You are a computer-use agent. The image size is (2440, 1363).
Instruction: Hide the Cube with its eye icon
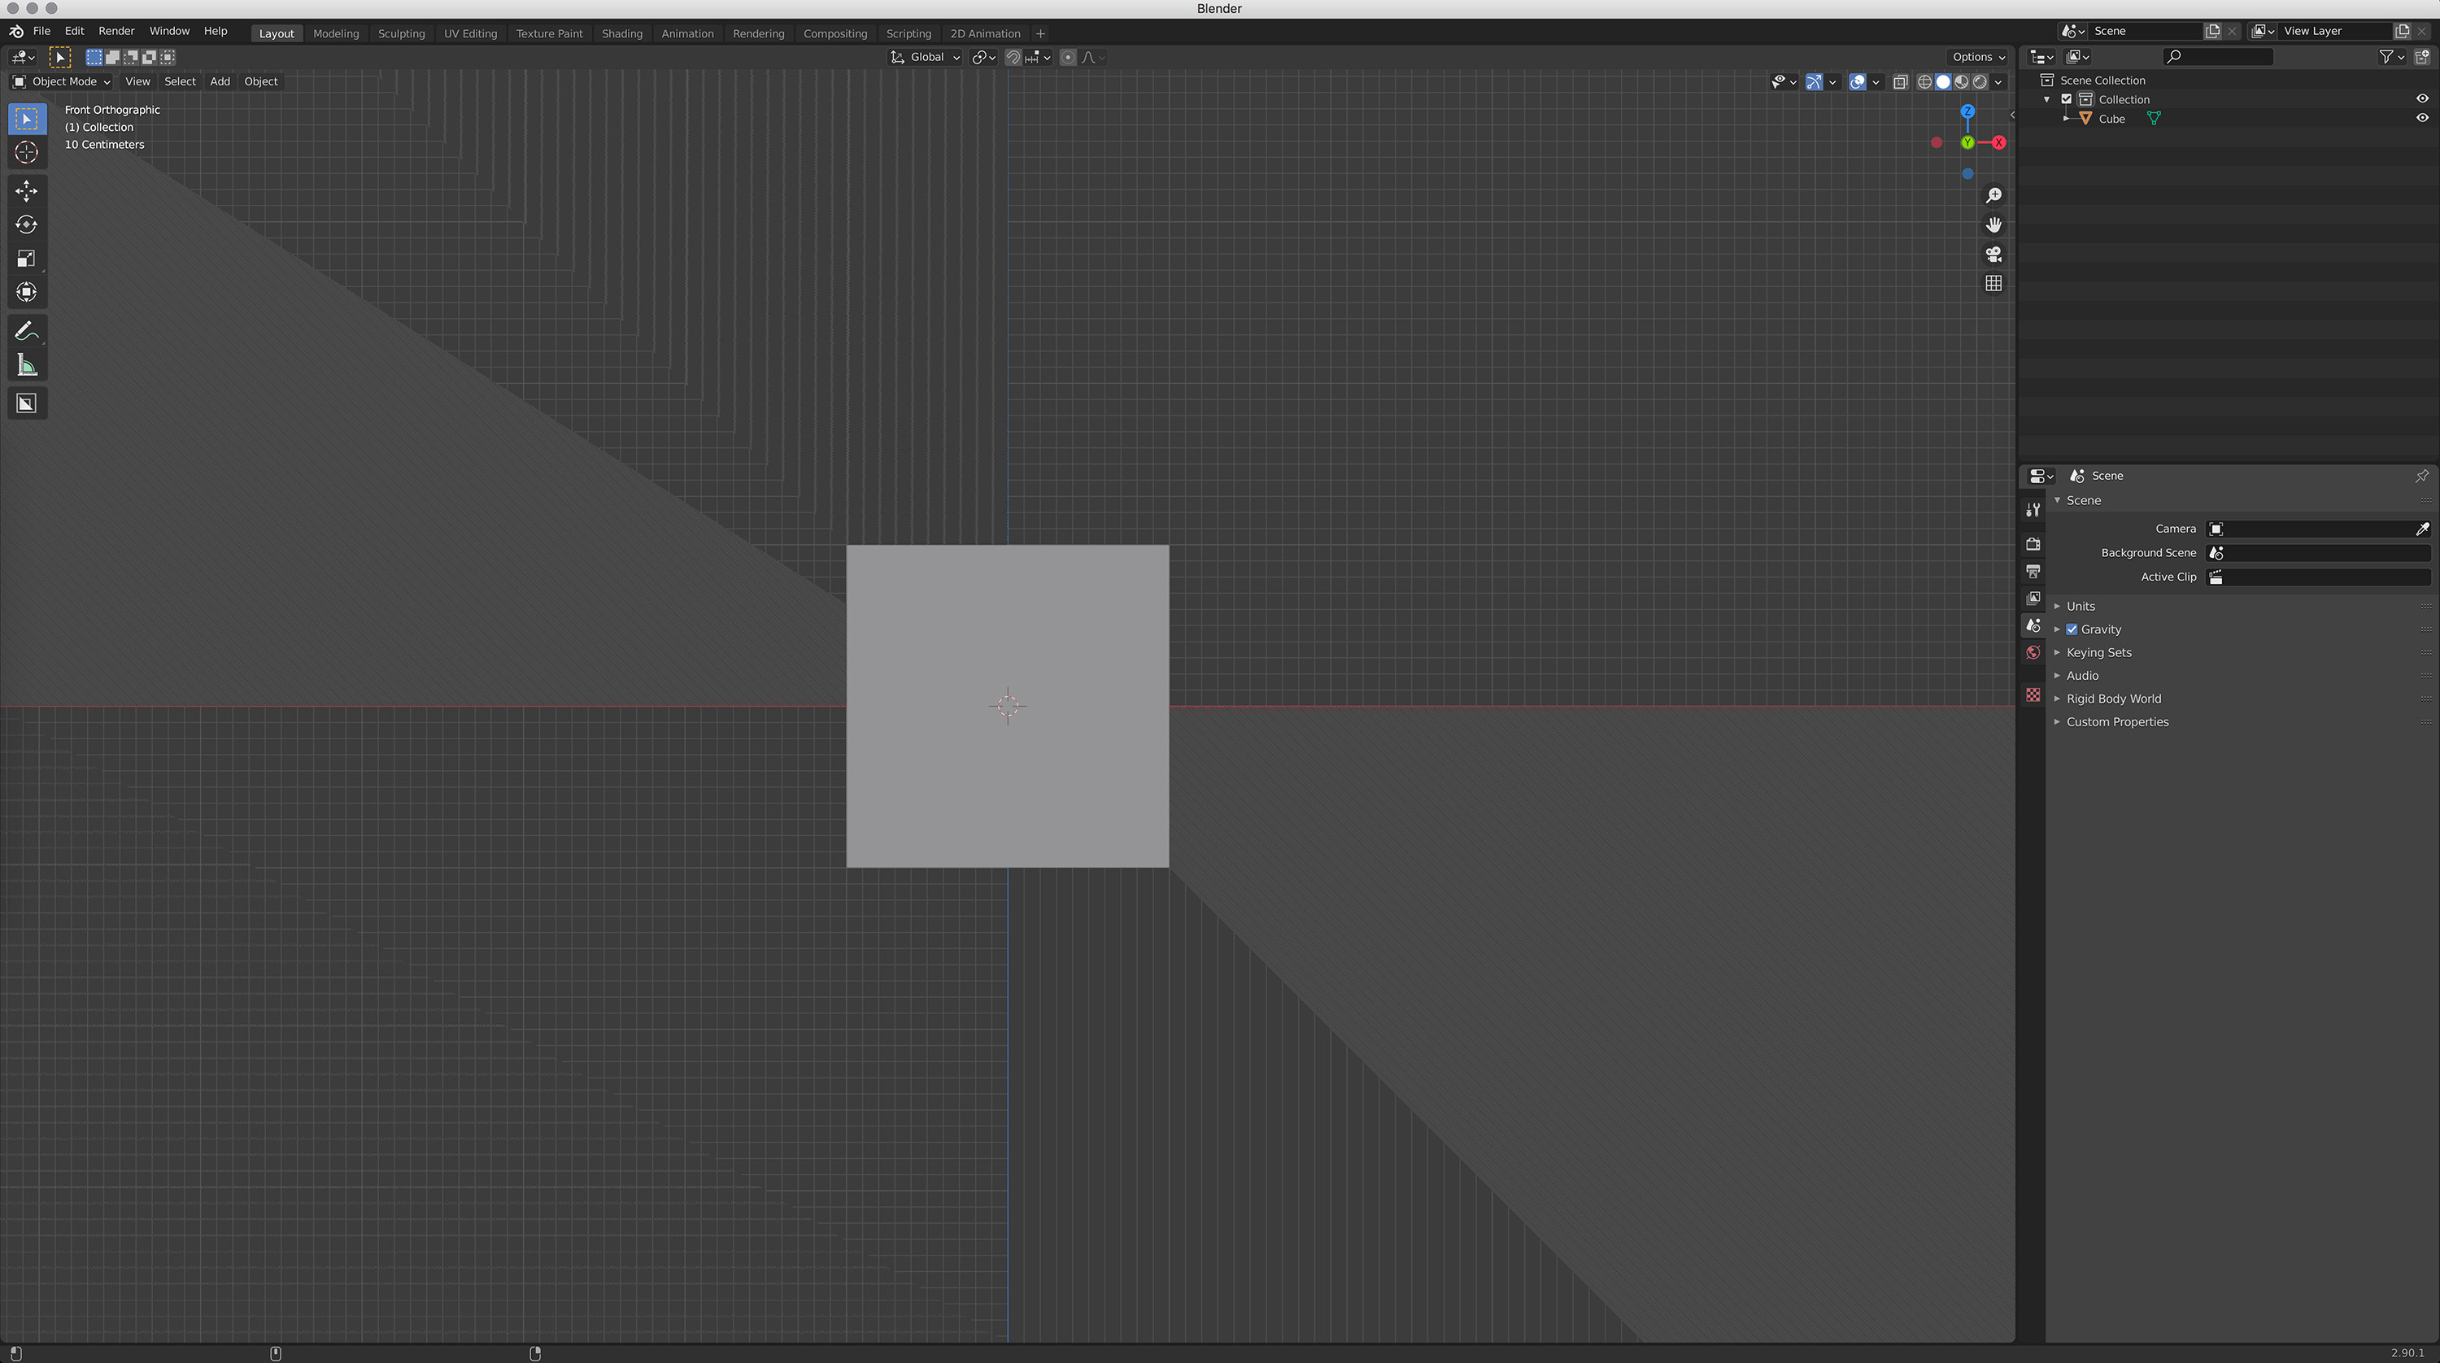[2422, 119]
